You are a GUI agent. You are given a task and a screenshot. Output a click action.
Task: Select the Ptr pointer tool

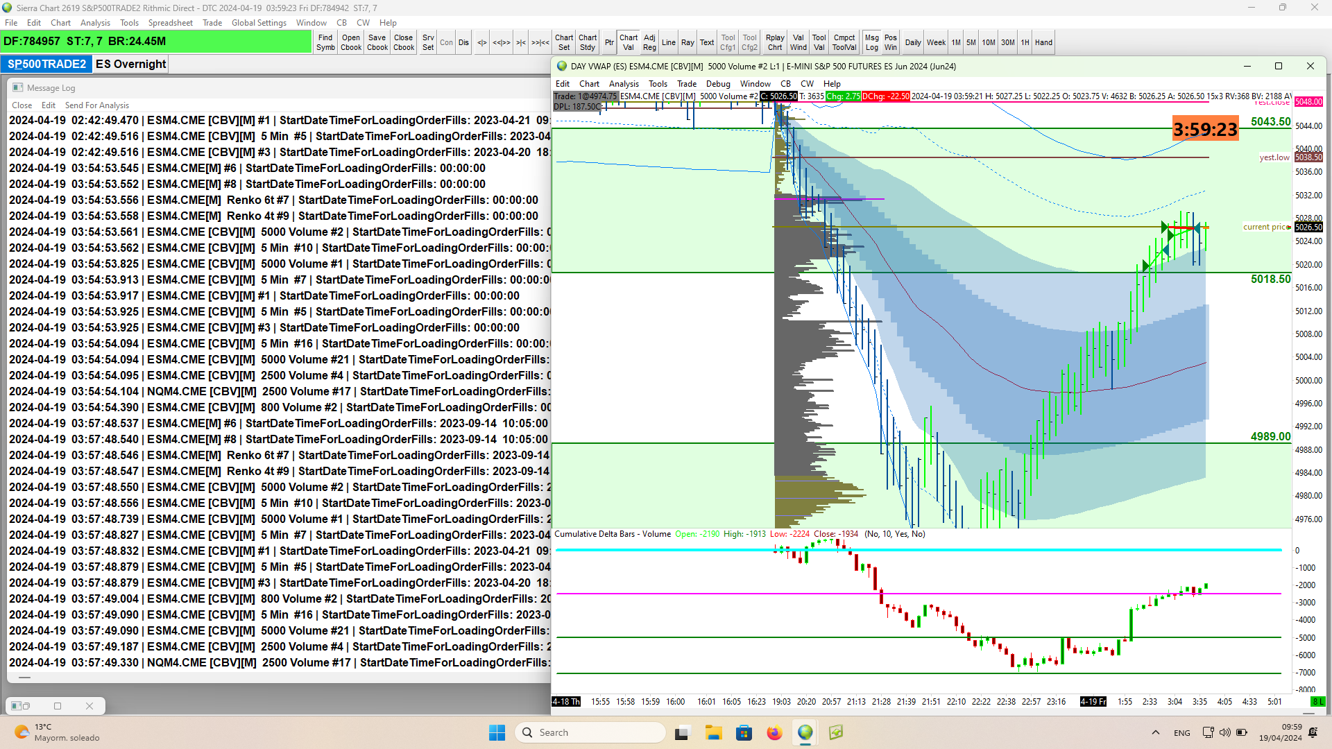(x=608, y=42)
